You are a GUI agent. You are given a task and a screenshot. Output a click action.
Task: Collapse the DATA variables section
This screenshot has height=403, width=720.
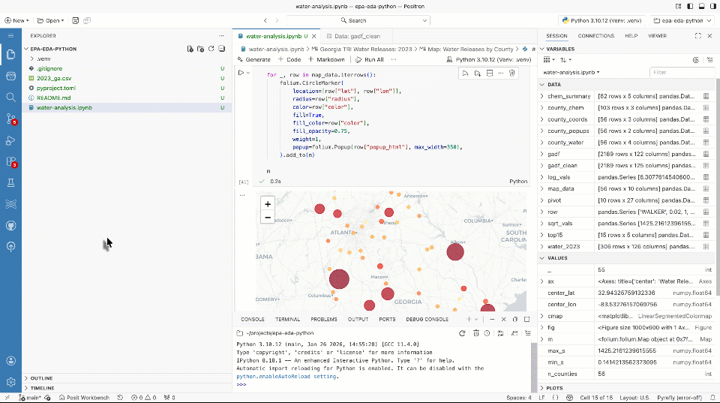pos(553,85)
